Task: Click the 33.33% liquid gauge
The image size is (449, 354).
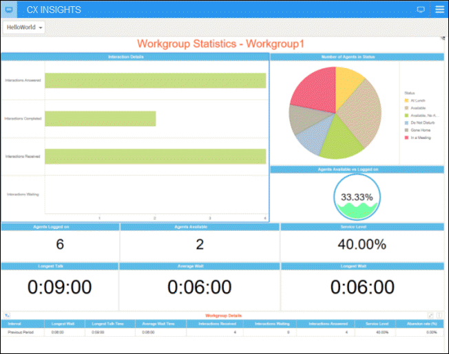Action: click(x=356, y=197)
